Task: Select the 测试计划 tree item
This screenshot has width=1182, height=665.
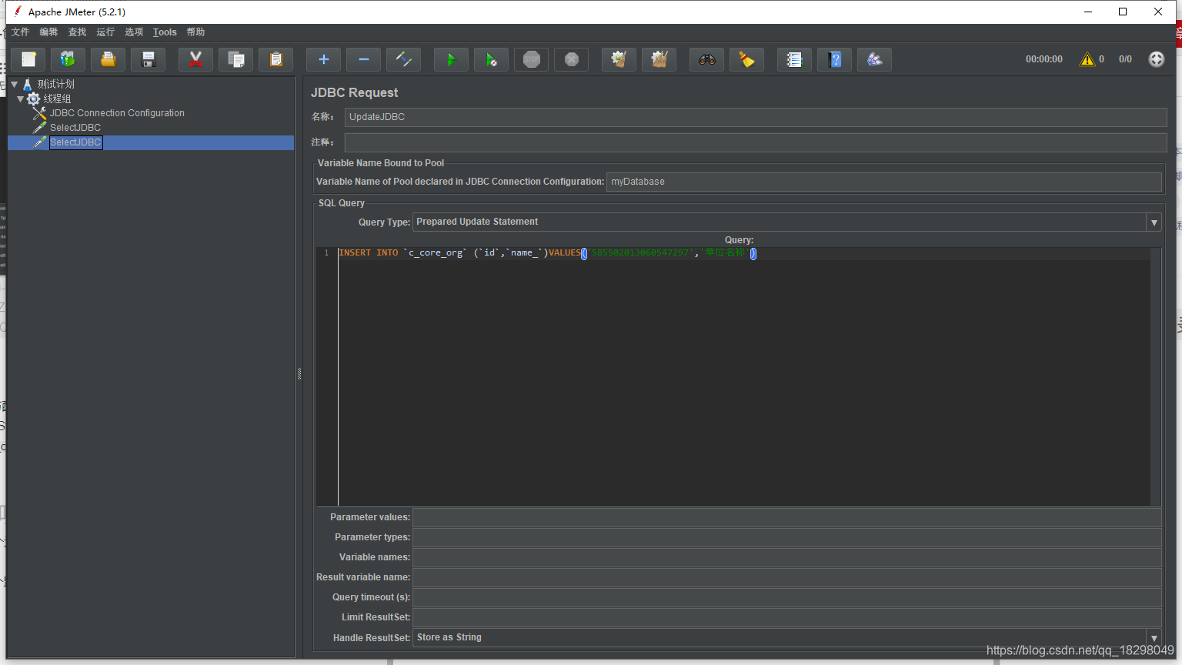Action: (55, 84)
